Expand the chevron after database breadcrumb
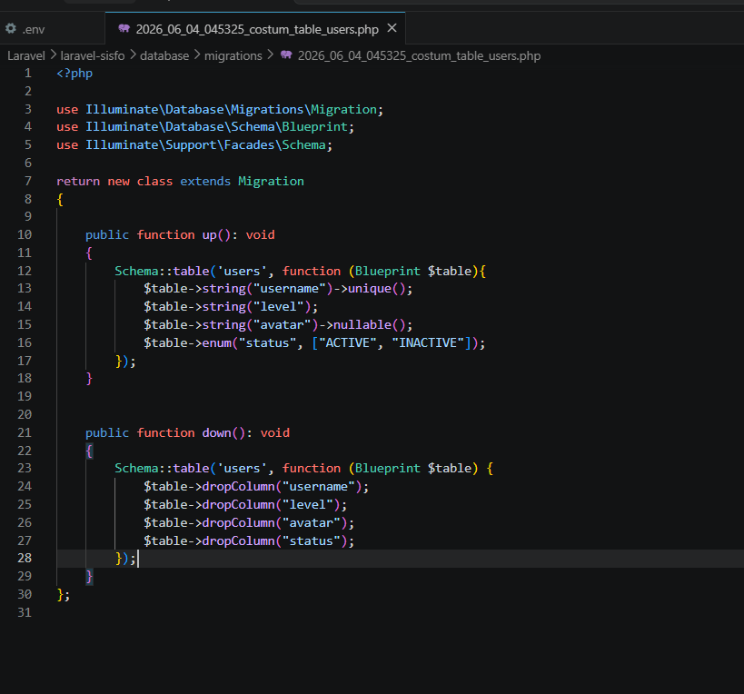The image size is (744, 694). 197,55
